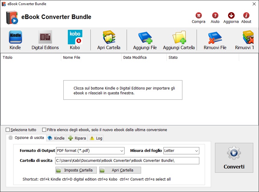Open the Log tab
This screenshot has height=192, width=259.
click(96, 138)
